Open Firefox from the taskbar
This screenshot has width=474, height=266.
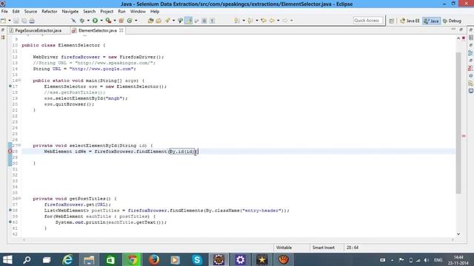click(154, 259)
